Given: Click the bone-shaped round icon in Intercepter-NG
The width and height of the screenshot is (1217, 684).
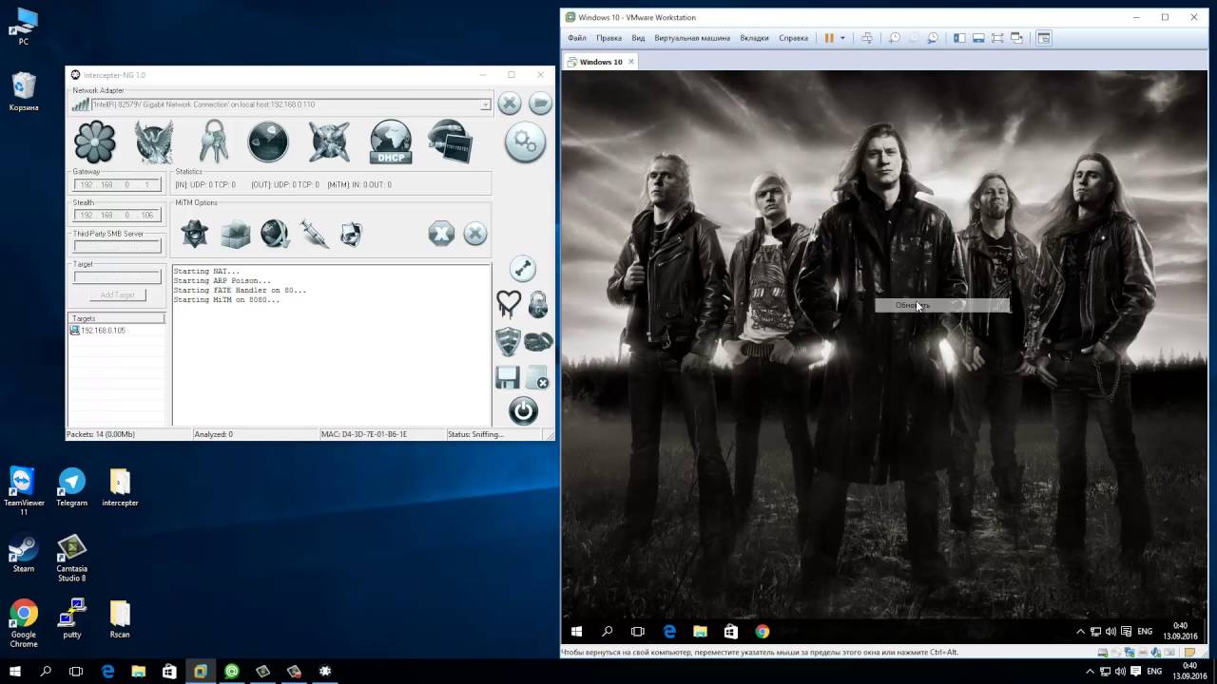Looking at the screenshot, I should [x=523, y=269].
